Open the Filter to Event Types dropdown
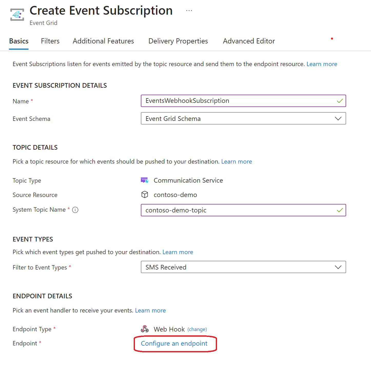Viewport: 371px width, 376px height. pos(243,267)
